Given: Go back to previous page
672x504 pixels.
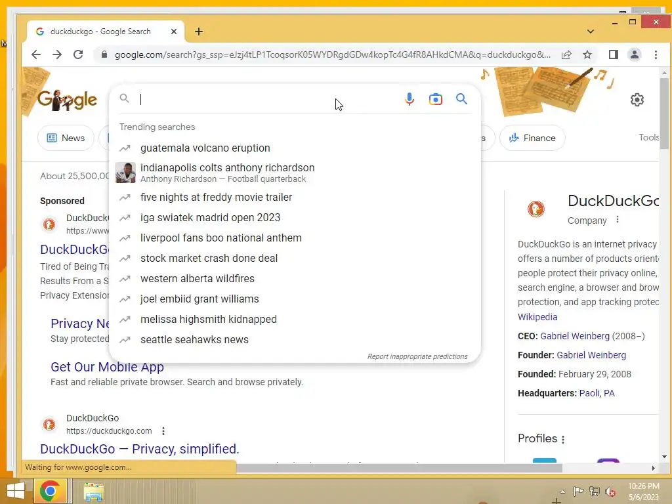Looking at the screenshot, I should [x=37, y=54].
